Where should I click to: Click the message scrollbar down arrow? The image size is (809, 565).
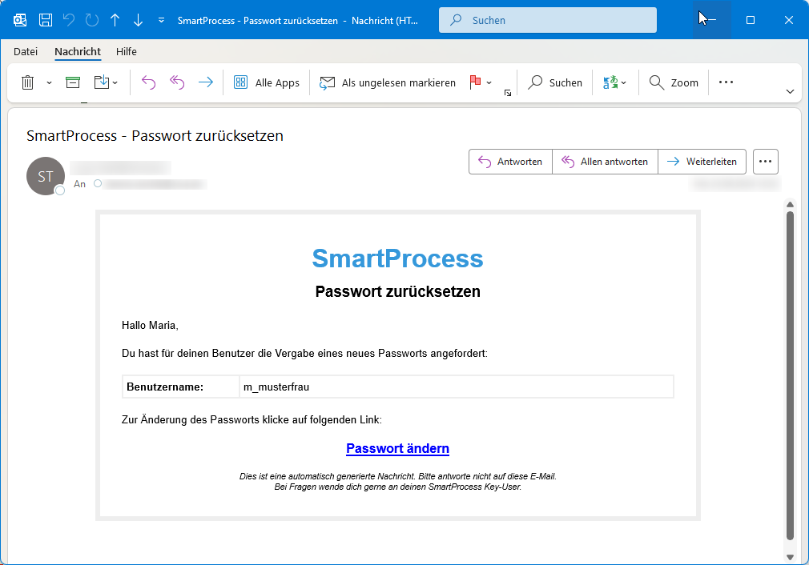[790, 557]
